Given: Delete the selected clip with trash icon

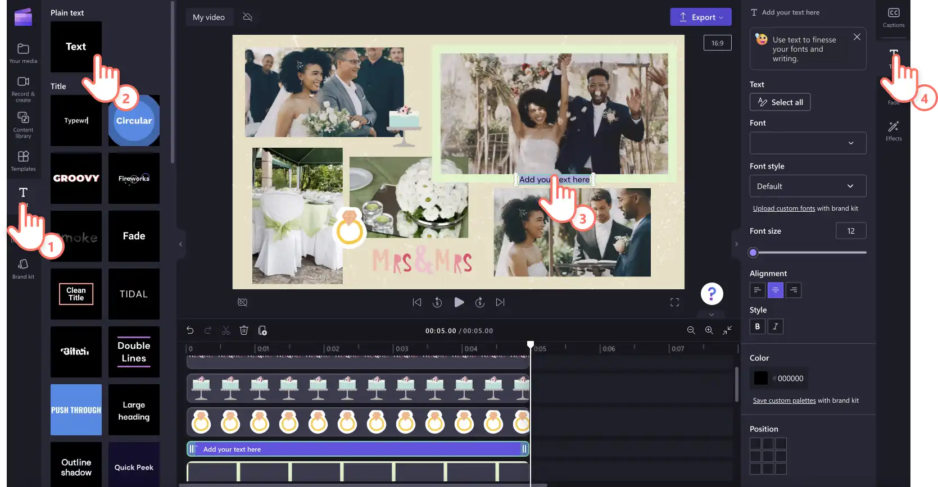Looking at the screenshot, I should click(x=244, y=330).
